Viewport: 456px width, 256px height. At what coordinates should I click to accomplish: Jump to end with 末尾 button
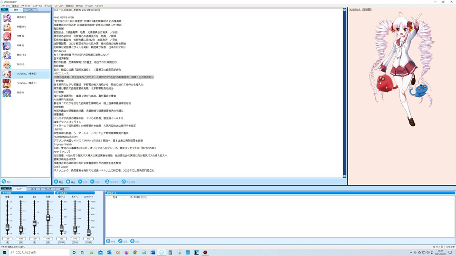click(x=95, y=182)
